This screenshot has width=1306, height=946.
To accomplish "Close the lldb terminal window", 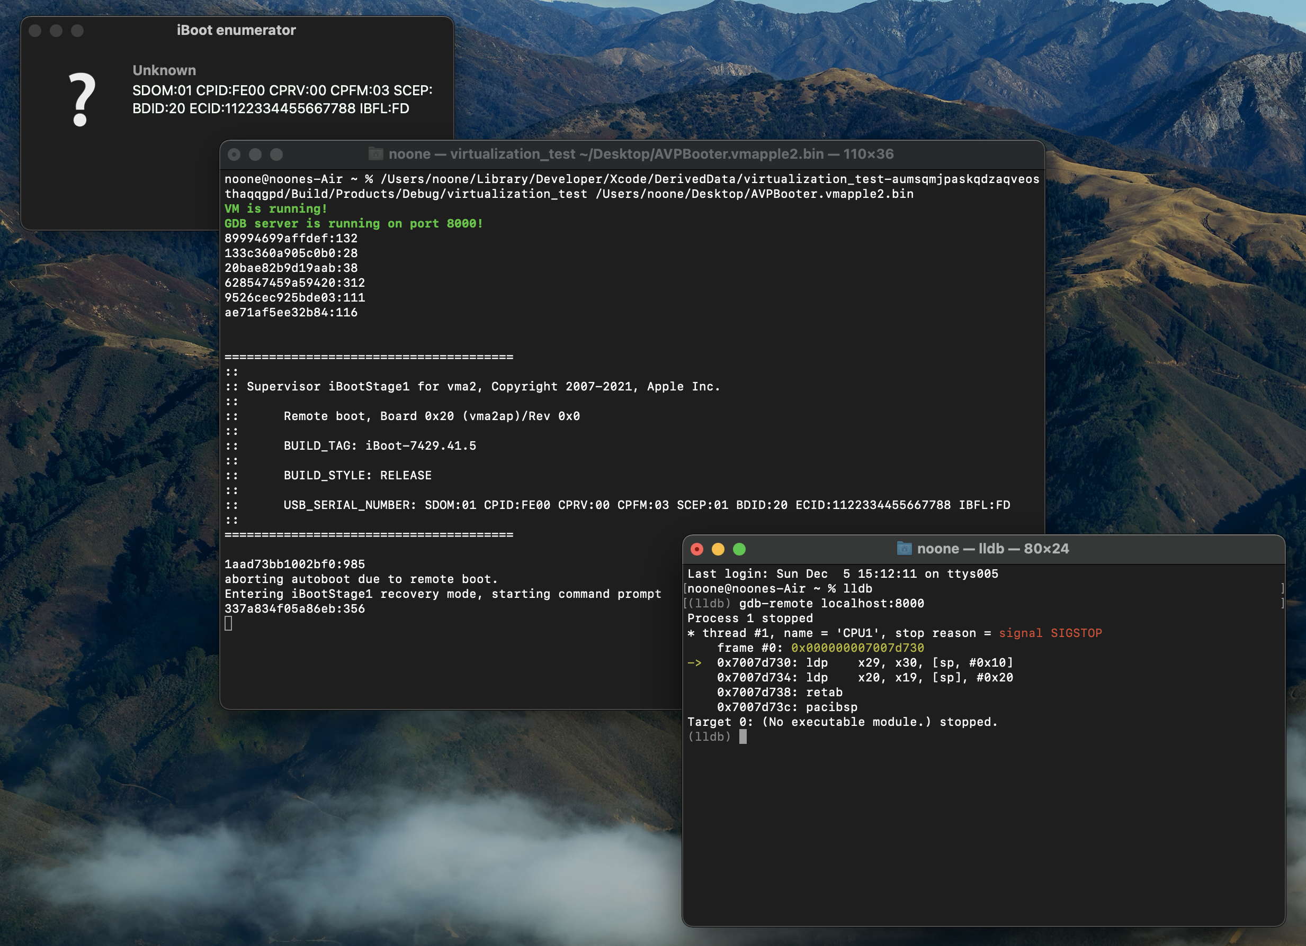I will 697,550.
